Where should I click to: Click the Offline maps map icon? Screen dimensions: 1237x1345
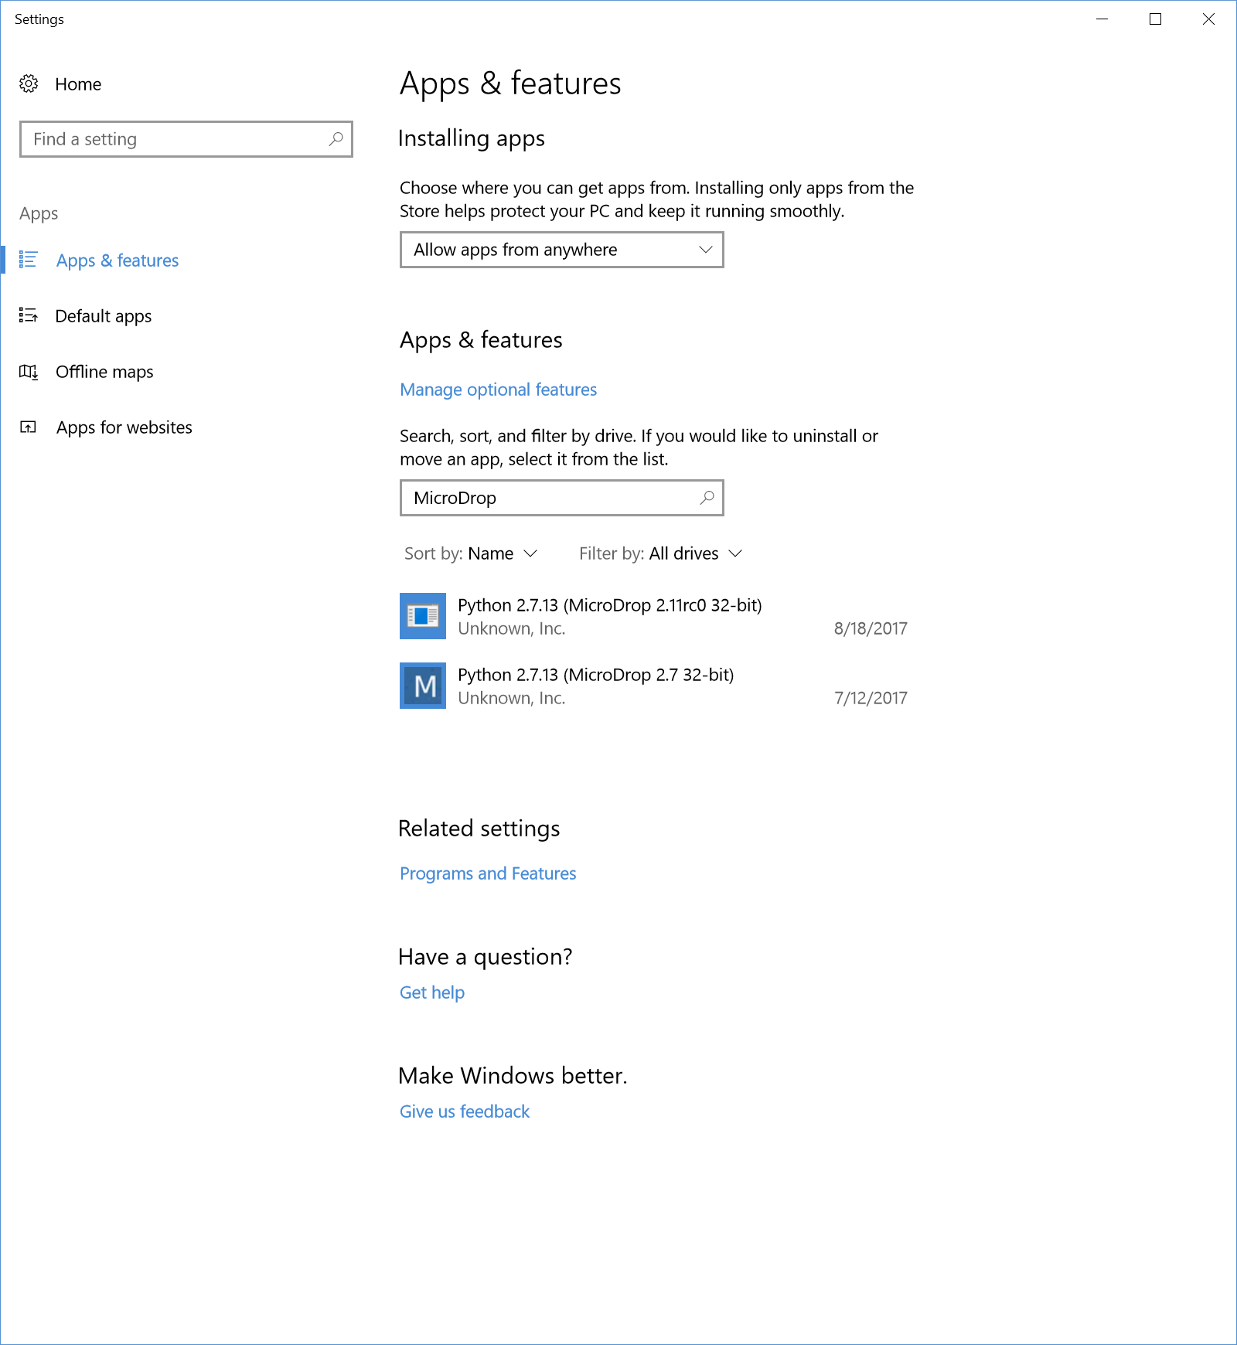[x=29, y=372]
